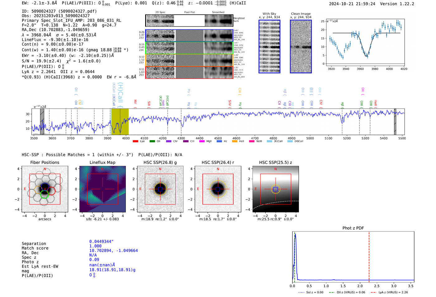Click the purple CIV legend swatch
Viewport: 436px width, 297px height.
[x=169, y=141]
